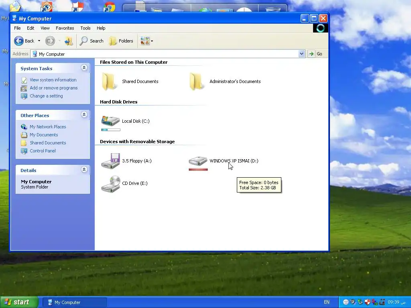This screenshot has width=411, height=308.
Task: Open the Back history dropdown arrow
Action: click(x=39, y=41)
